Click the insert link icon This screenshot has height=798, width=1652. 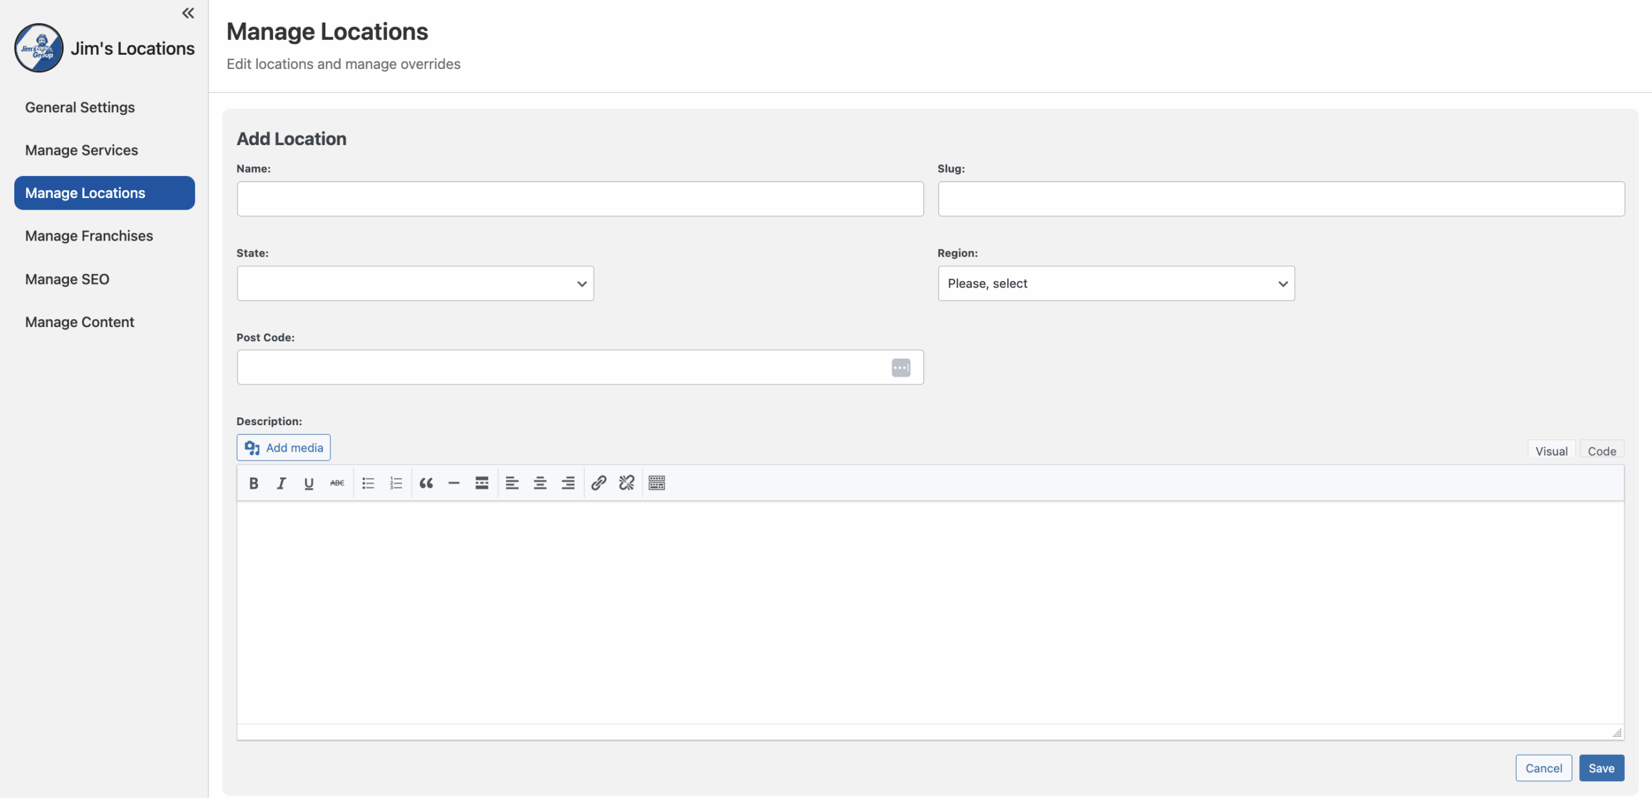pos(598,483)
